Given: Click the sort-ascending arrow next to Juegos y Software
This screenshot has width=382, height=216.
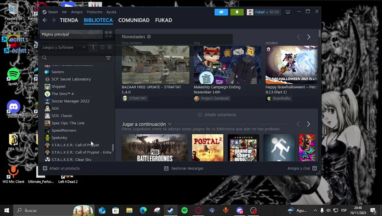Looking at the screenshot, I should (x=93, y=47).
